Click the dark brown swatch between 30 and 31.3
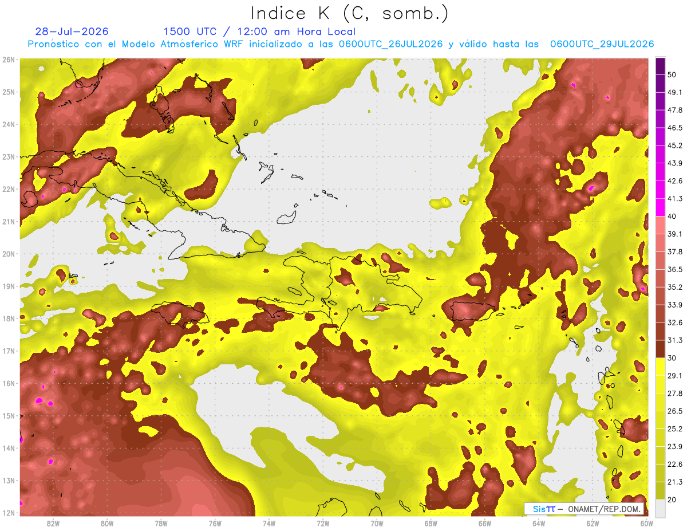The width and height of the screenshot is (687, 531). click(x=660, y=349)
